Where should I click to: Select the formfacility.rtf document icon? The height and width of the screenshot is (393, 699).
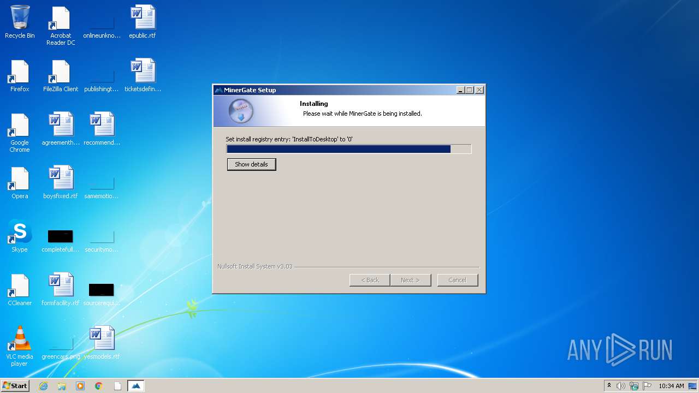click(x=61, y=289)
